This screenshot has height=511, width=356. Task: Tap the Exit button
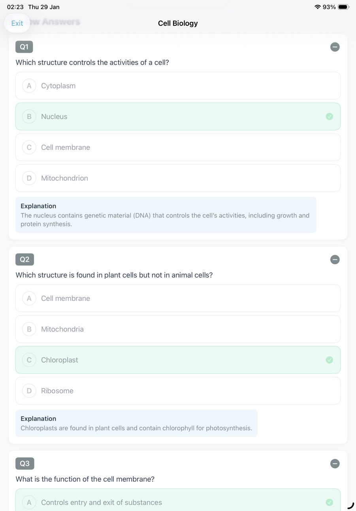coord(17,23)
